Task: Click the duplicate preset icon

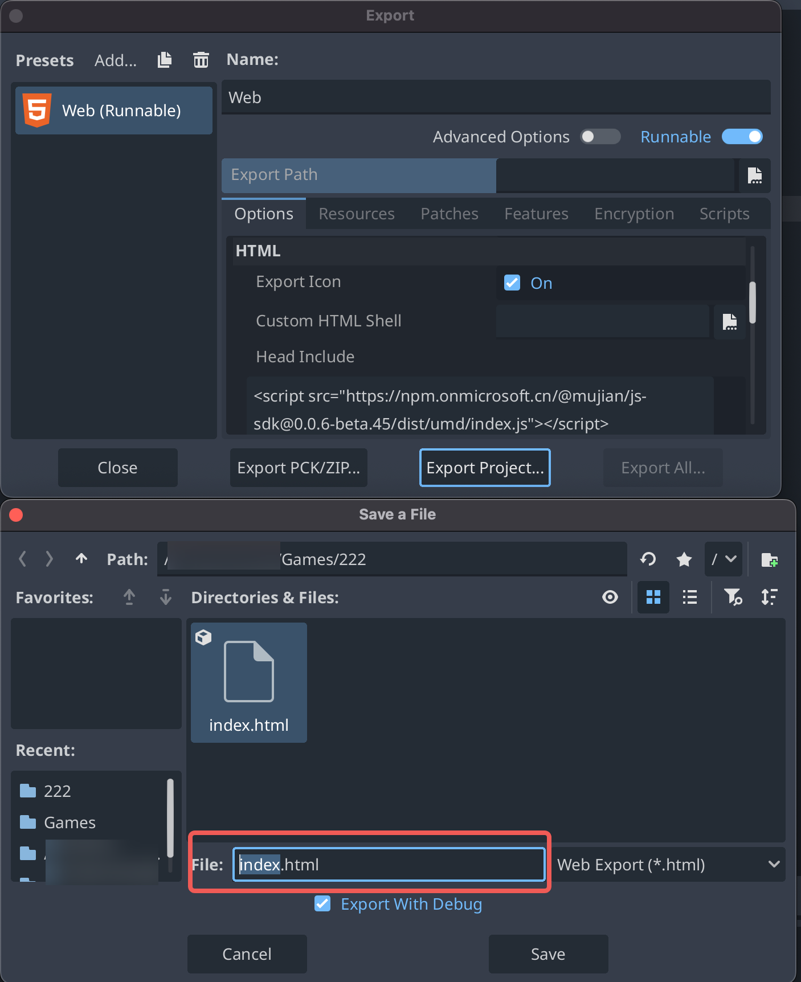Action: (165, 60)
